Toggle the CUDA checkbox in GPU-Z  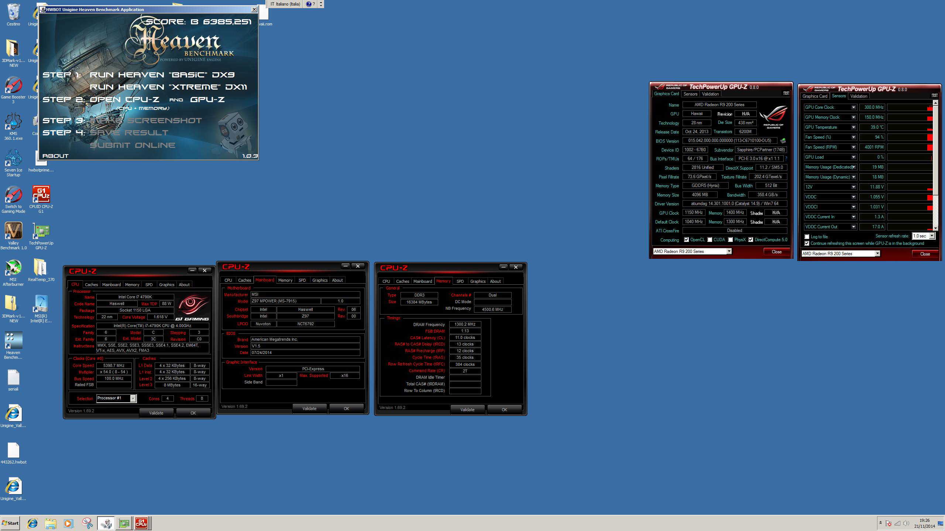pyautogui.click(x=709, y=240)
